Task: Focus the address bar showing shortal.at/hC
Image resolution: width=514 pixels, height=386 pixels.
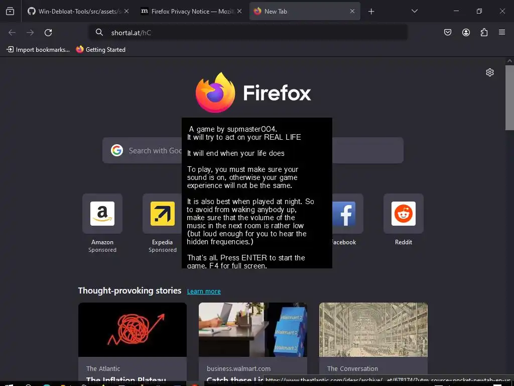Action: (248, 33)
